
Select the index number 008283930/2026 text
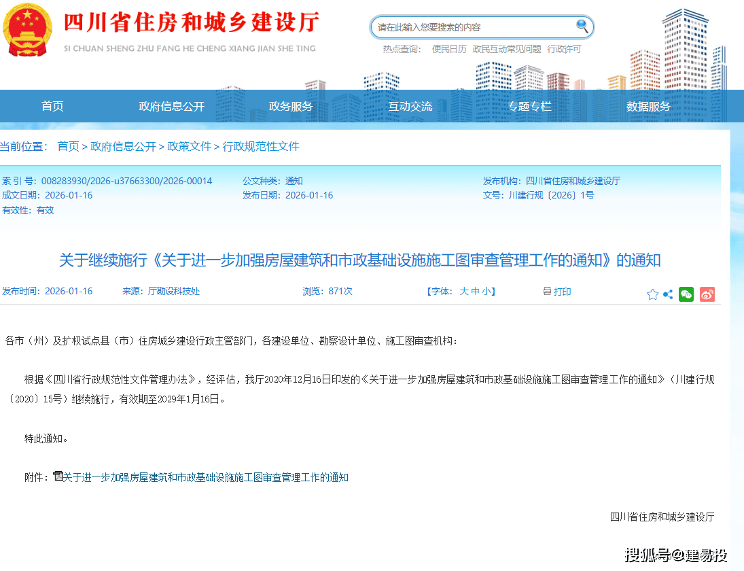(x=126, y=181)
